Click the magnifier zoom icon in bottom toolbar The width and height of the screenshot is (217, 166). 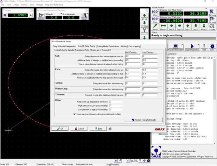click(136, 161)
